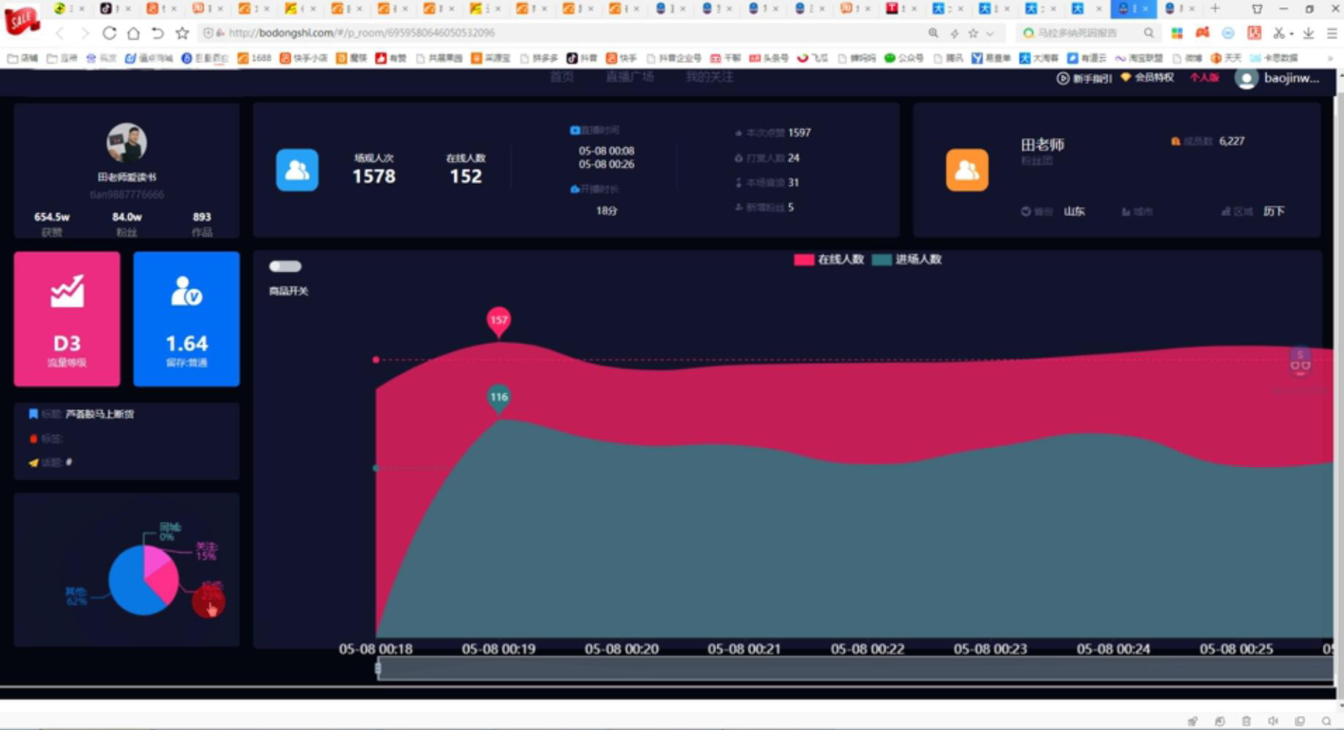The height and width of the screenshot is (730, 1344).
Task: Click the orange fan group icon
Action: 967,170
